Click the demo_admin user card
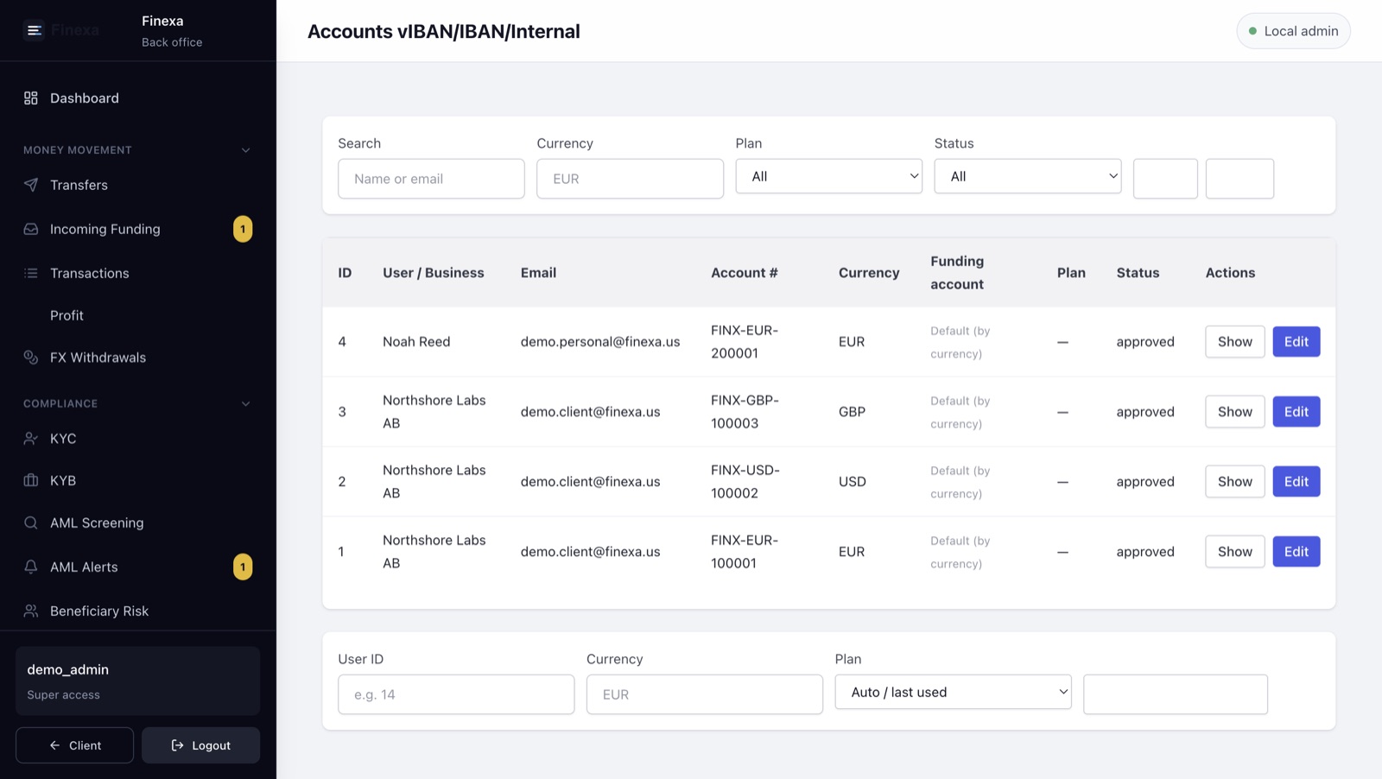1382x779 pixels. click(x=138, y=681)
